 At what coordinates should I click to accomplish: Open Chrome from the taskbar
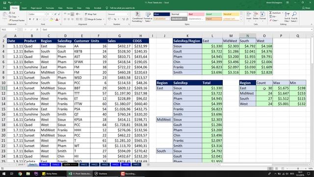pyautogui.click(x=20, y=174)
